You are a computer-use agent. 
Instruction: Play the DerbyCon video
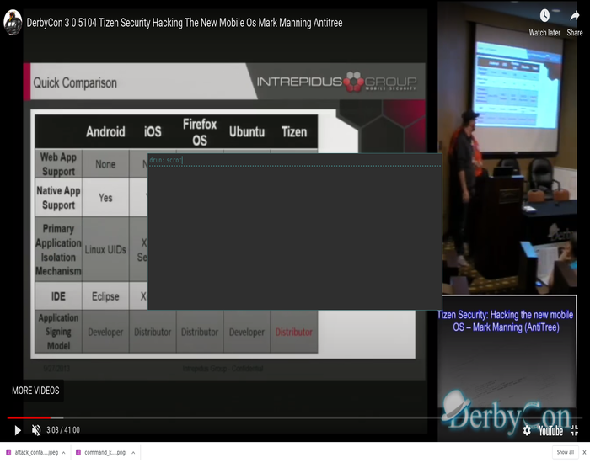(18, 430)
